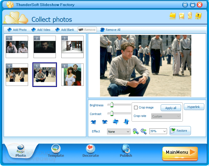The width and height of the screenshot is (209, 166).
Task: Open the Effect dropdown showing None
Action: pos(119,132)
